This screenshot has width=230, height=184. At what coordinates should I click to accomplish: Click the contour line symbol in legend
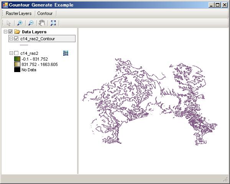[x=24, y=45]
